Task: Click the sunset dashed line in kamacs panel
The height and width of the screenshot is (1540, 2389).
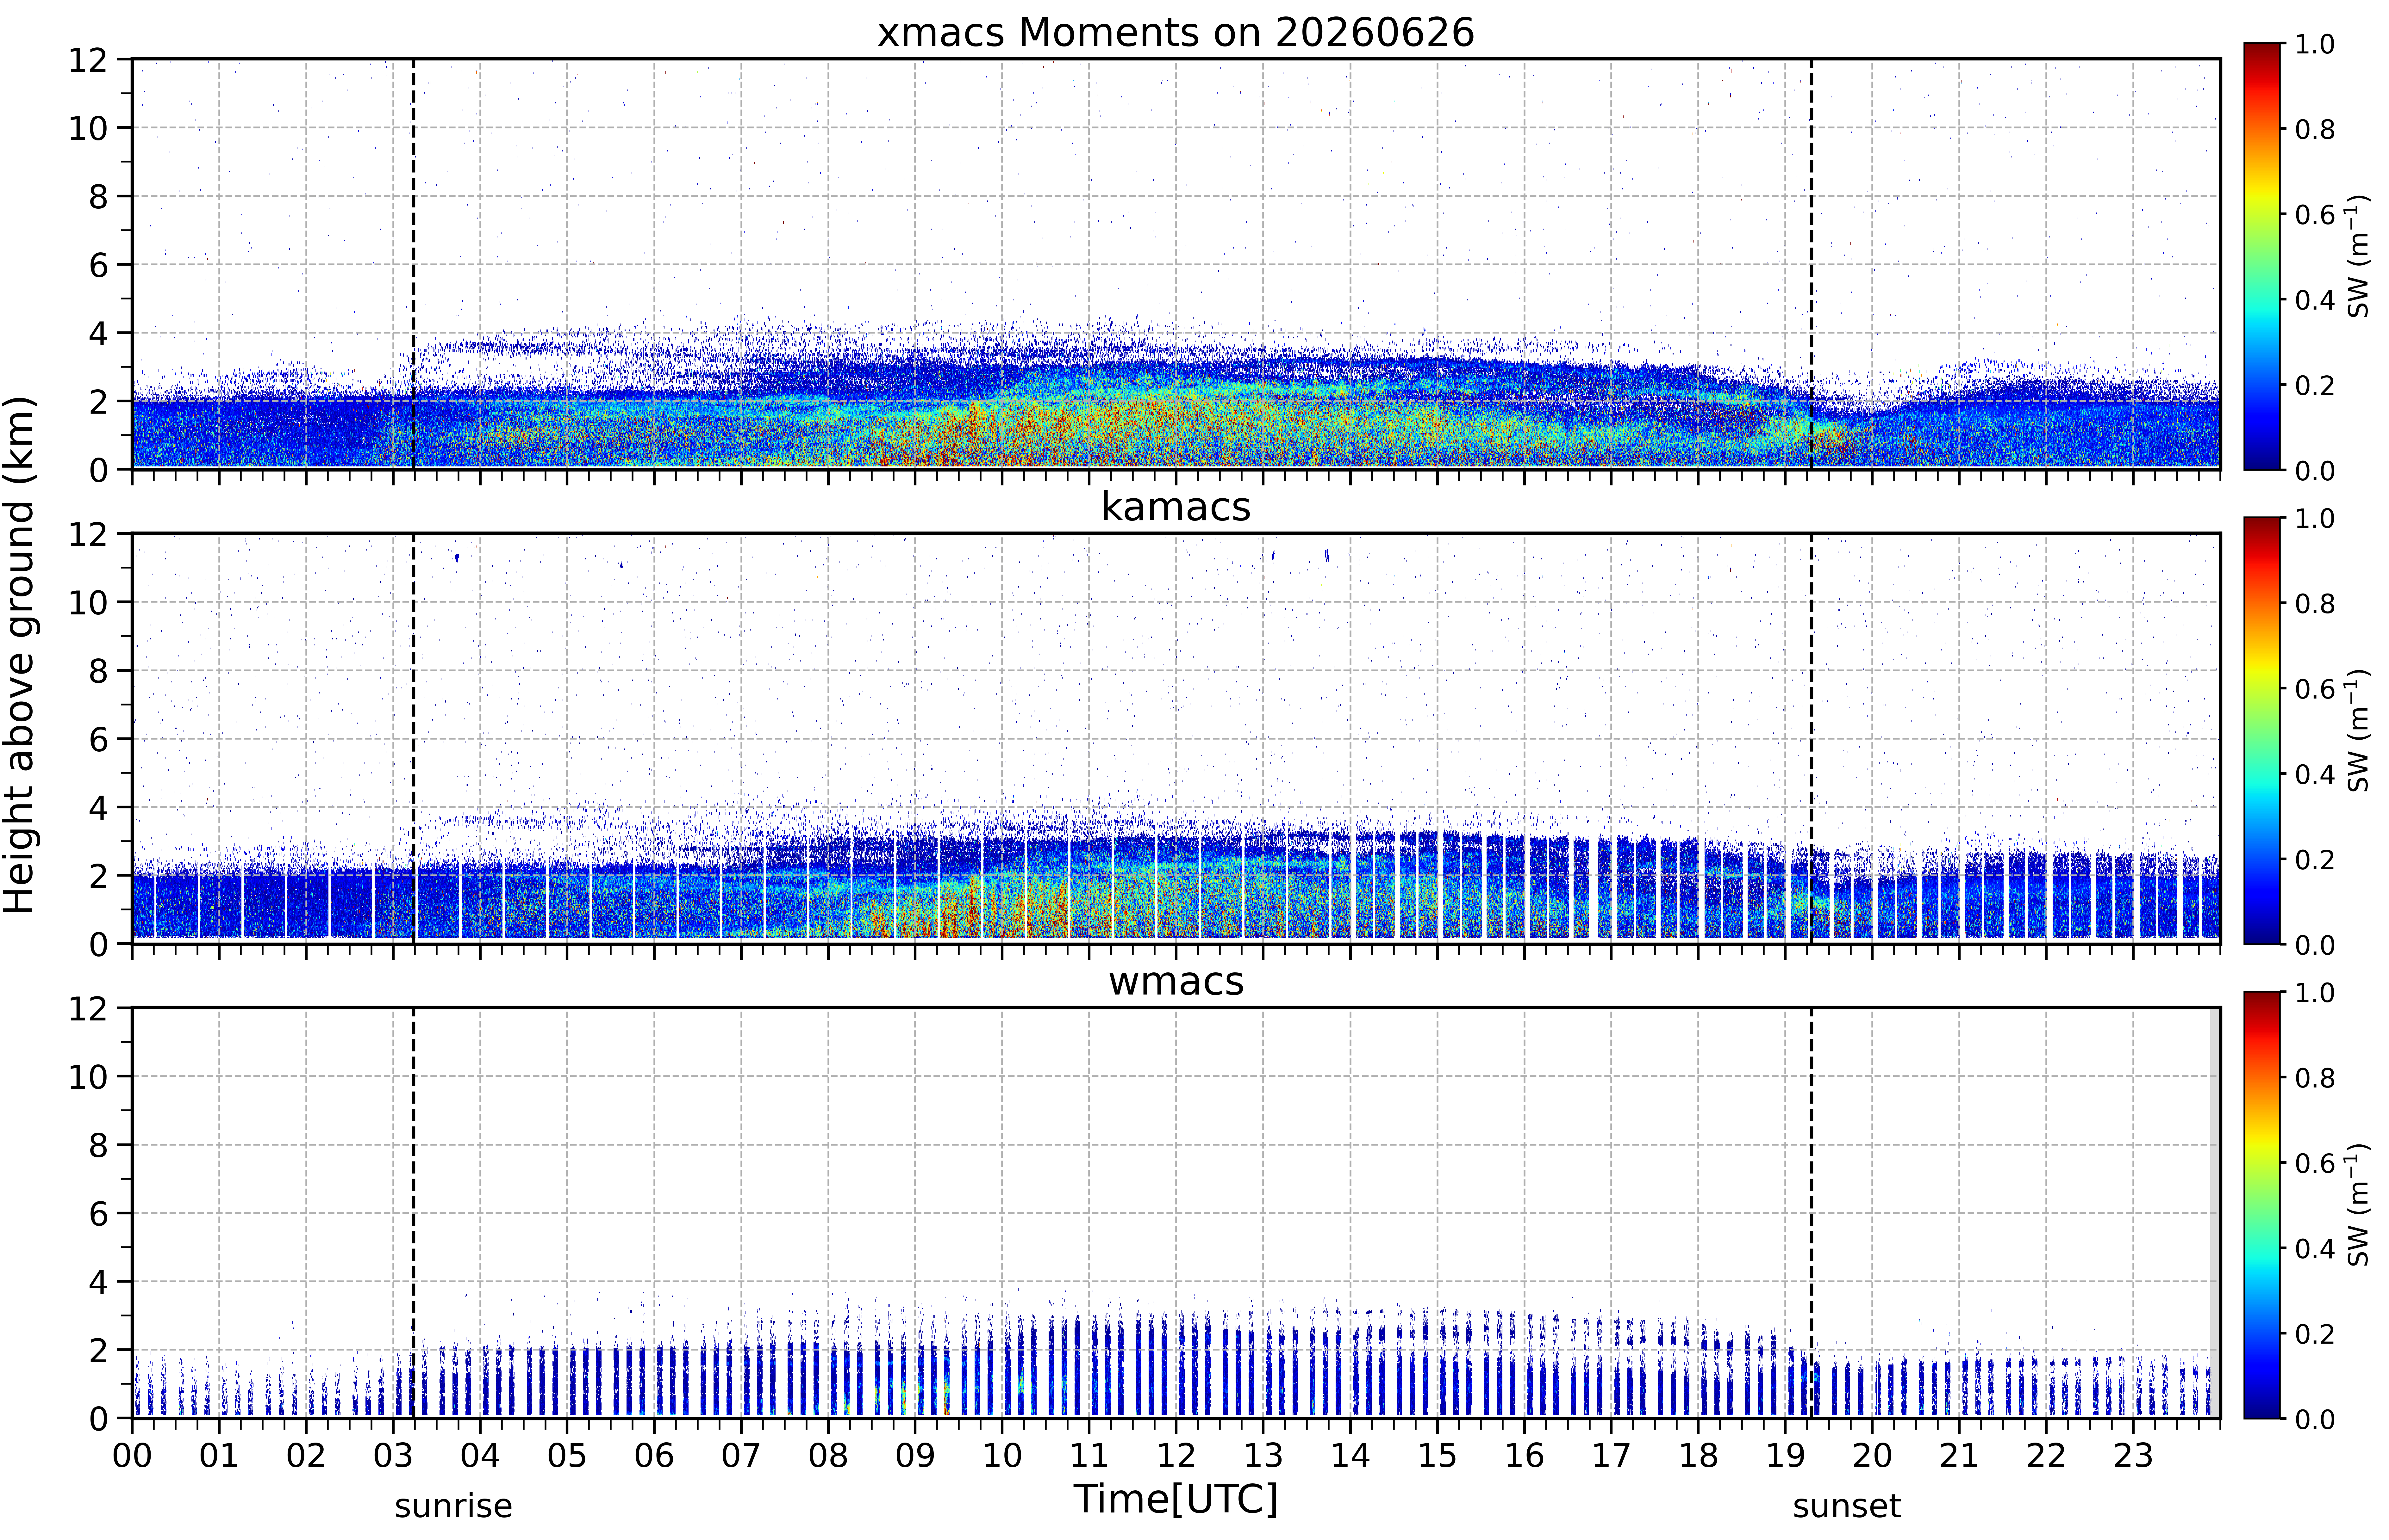Action: pos(1811,738)
